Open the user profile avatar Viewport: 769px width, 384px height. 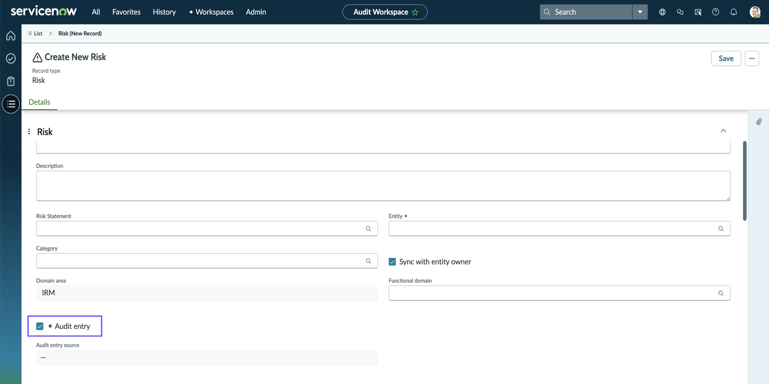[x=755, y=12]
